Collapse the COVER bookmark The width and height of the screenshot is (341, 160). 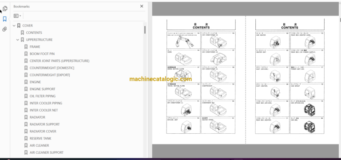[x=14, y=26]
